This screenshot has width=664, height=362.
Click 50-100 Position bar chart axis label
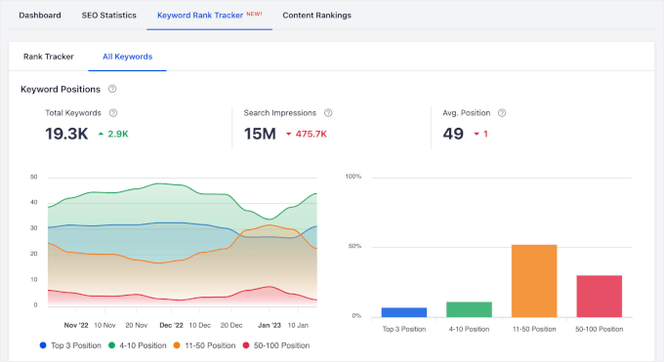click(600, 329)
